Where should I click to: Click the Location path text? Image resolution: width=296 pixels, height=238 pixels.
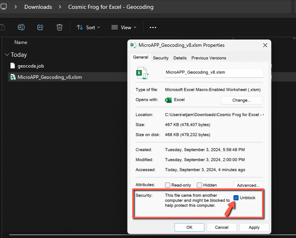click(x=214, y=115)
